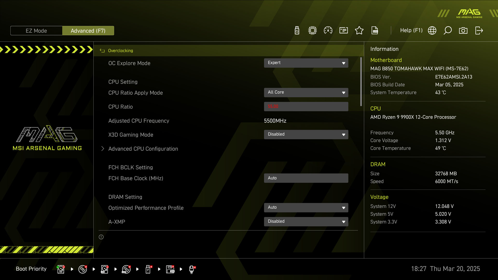Click DRAM Size 32768 MB value
498x280 pixels.
[x=446, y=174]
